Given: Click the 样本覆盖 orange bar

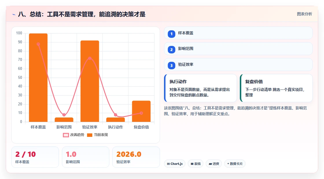Looking at the screenshot, I should [x=38, y=78].
